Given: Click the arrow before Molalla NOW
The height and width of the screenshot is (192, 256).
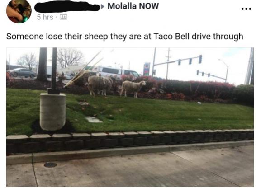Looking at the screenshot, I should [x=103, y=6].
